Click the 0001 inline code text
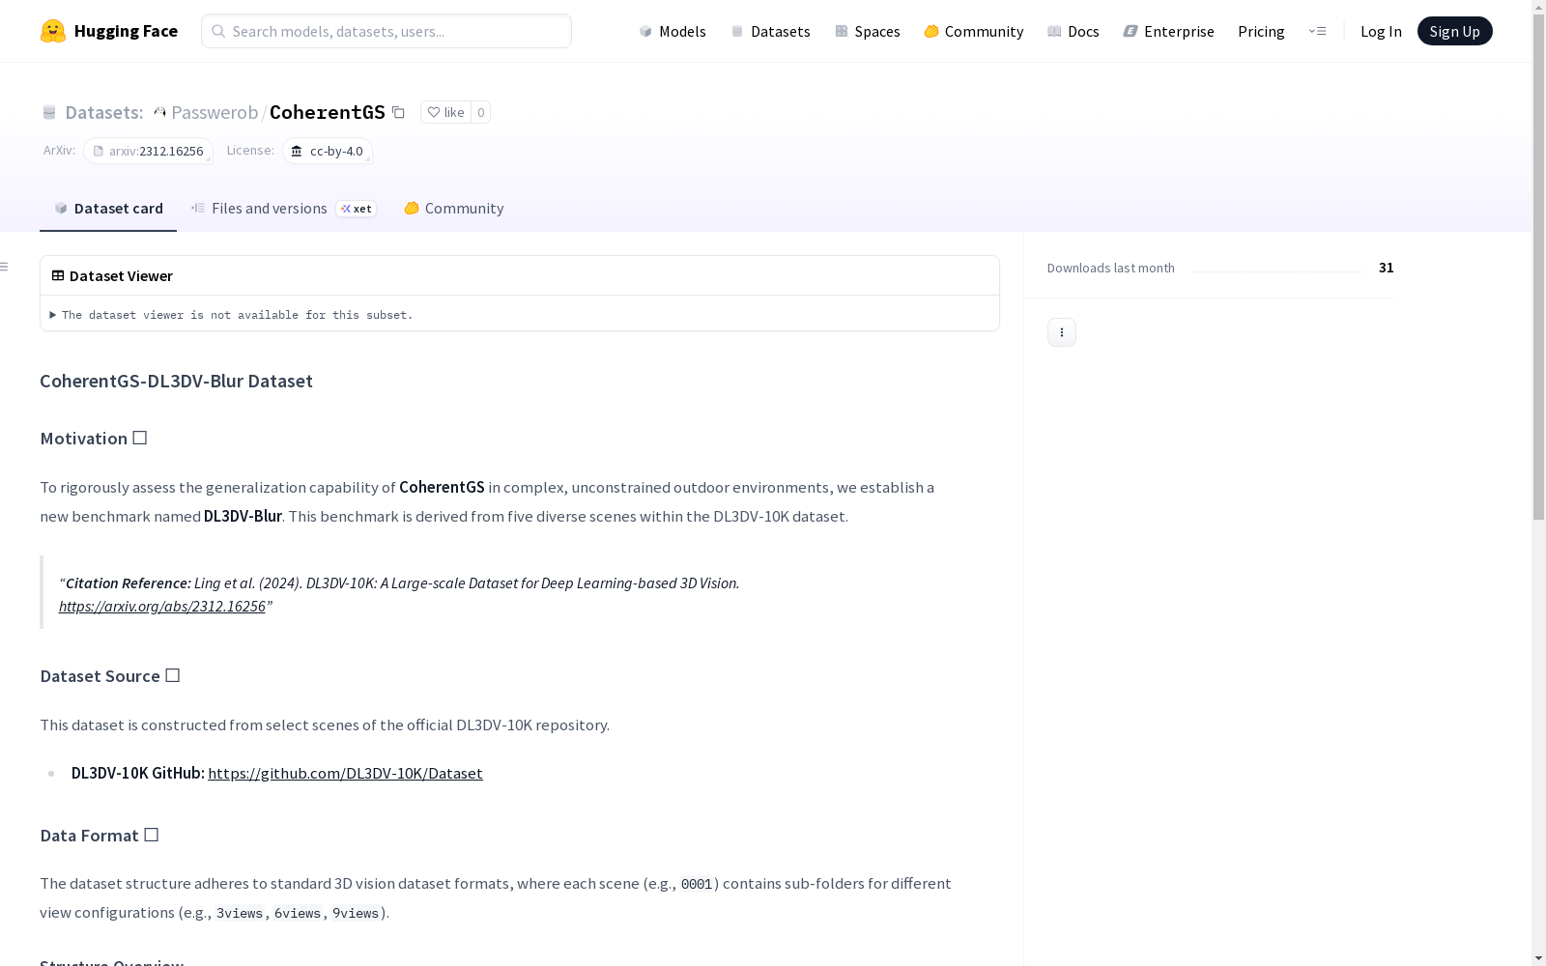The height and width of the screenshot is (966, 1546). point(697,884)
